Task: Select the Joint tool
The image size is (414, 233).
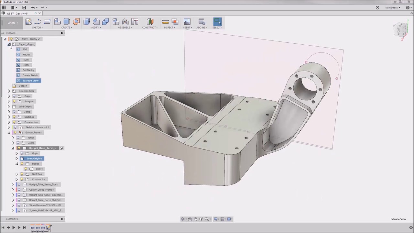Action: point(125,22)
